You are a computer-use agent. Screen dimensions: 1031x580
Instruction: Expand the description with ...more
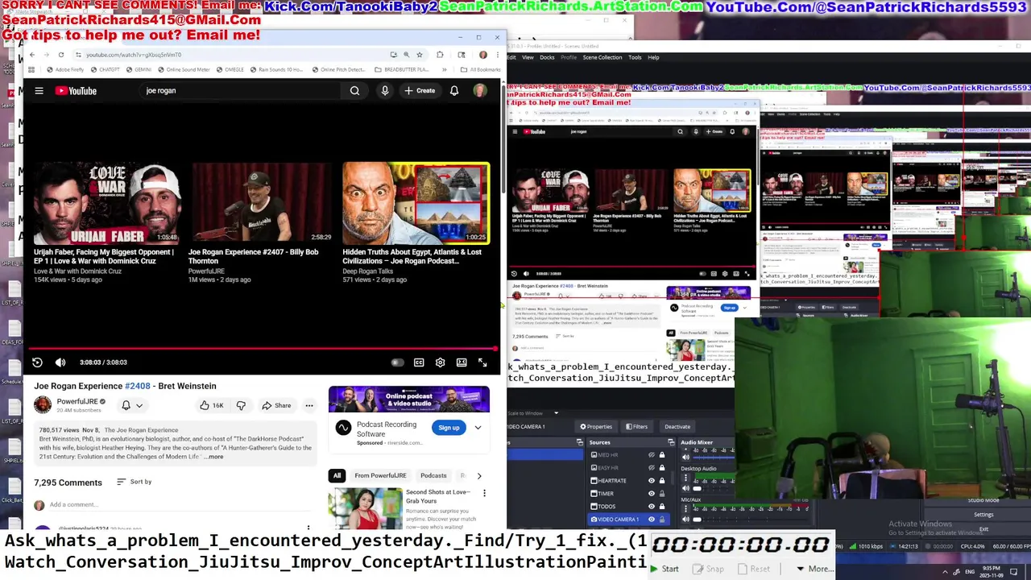(213, 457)
